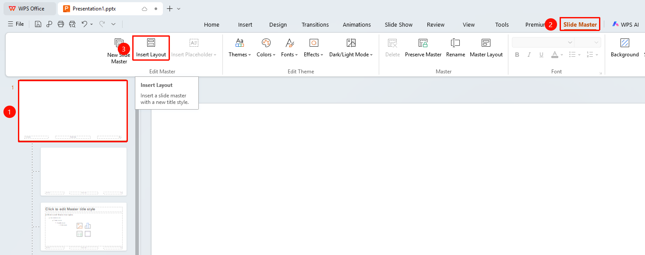Open Master Layout settings
This screenshot has width=645, height=255.
[x=486, y=48]
